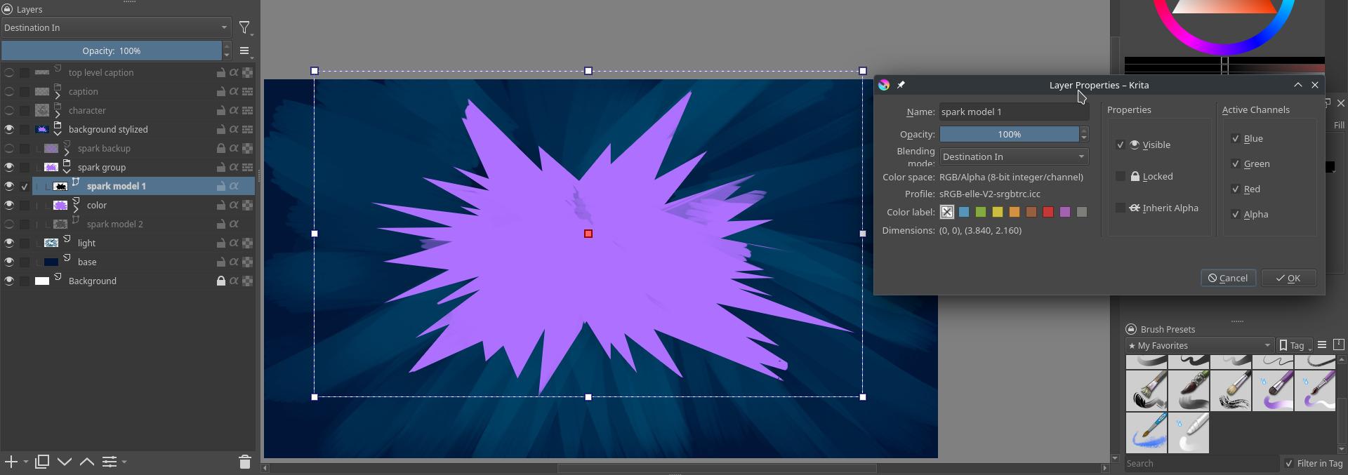
Task: Move layer down with the down arrow
Action: point(65,462)
